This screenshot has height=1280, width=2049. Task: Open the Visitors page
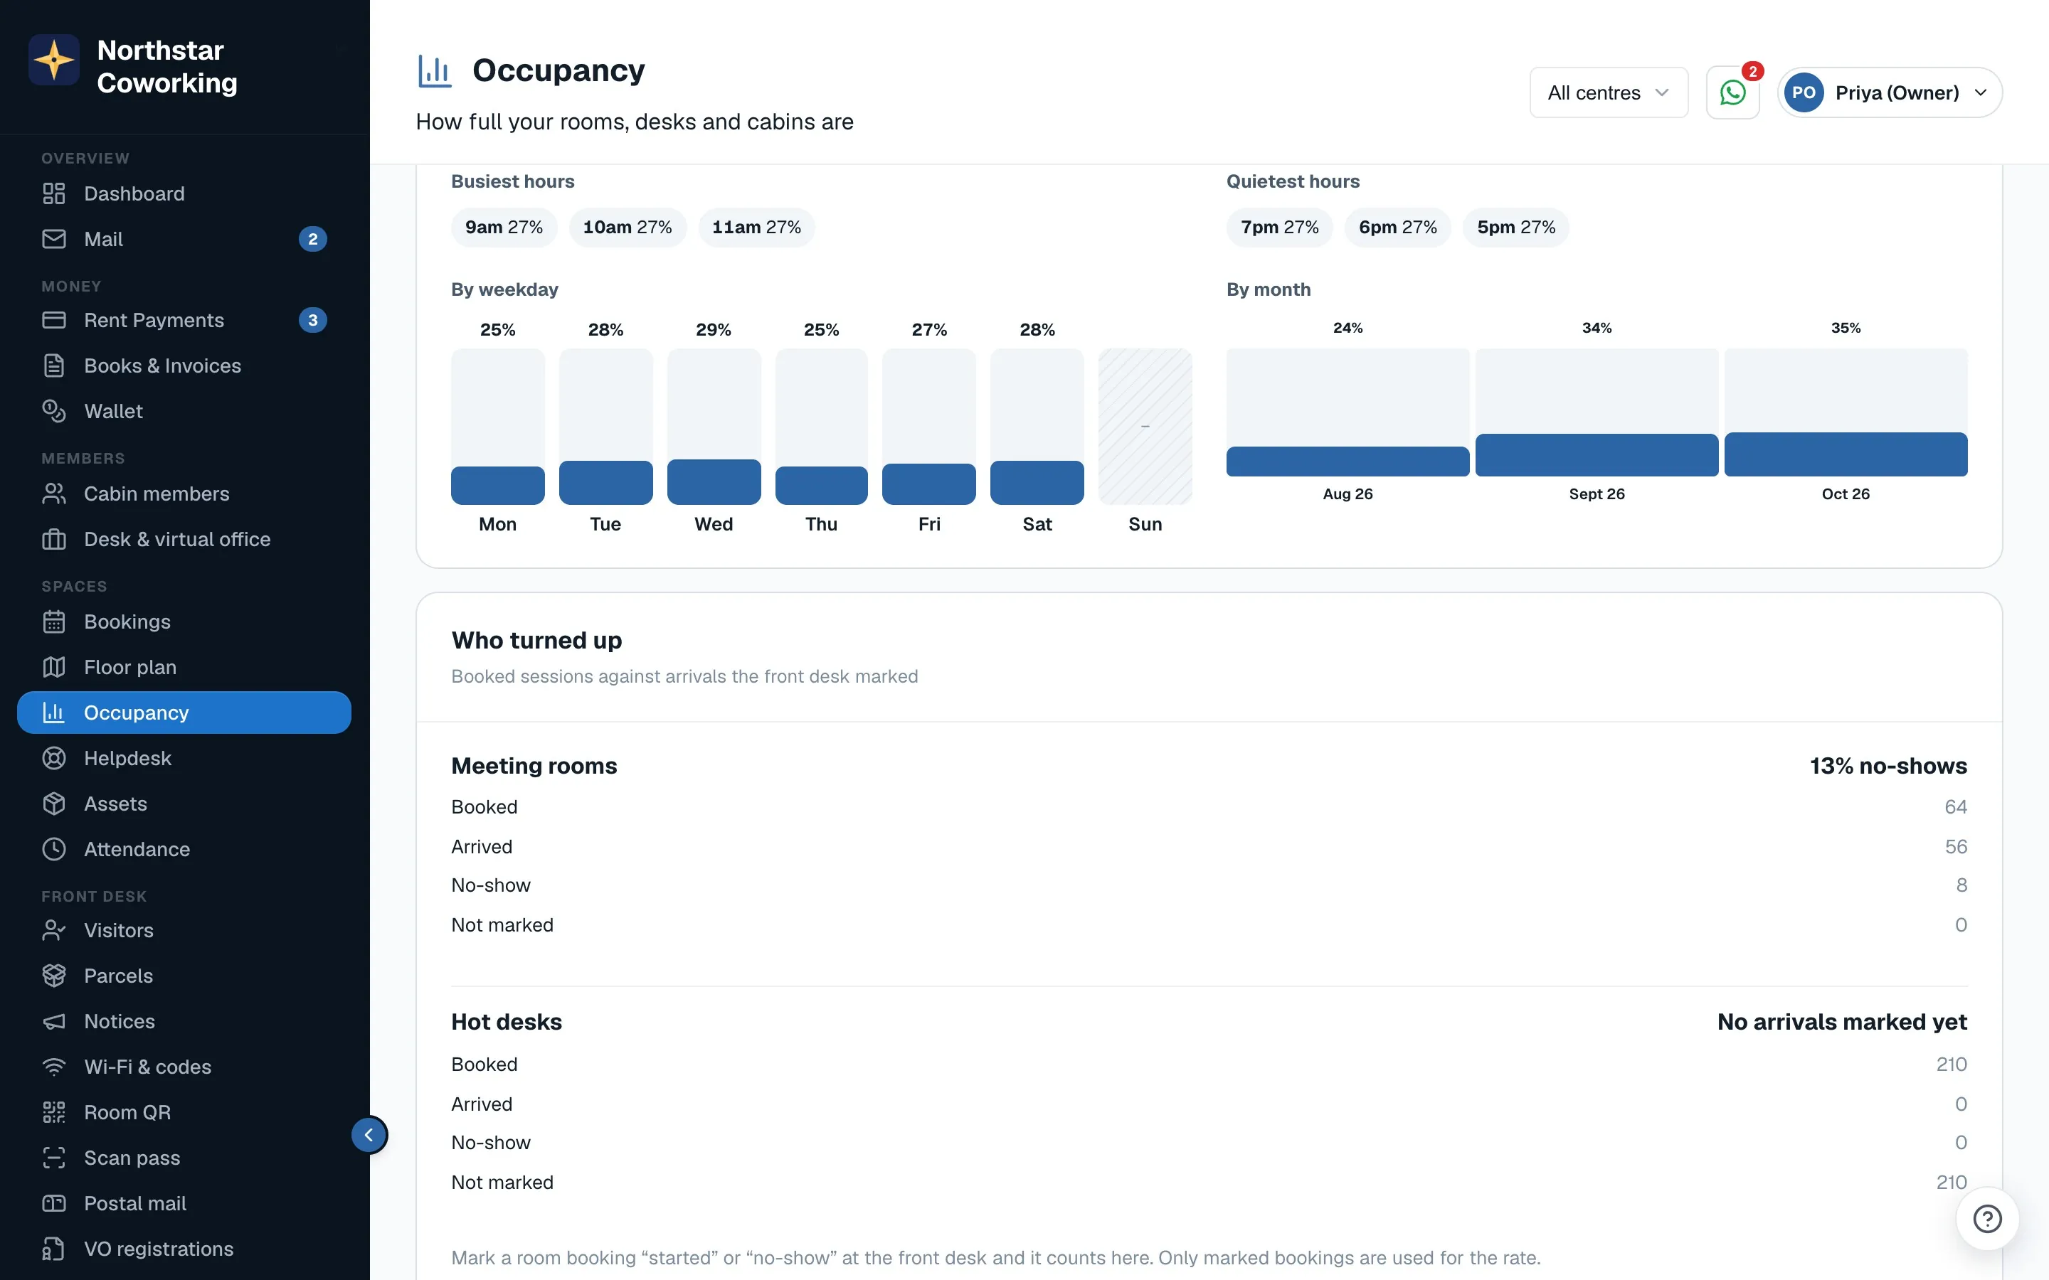pyautogui.click(x=184, y=930)
